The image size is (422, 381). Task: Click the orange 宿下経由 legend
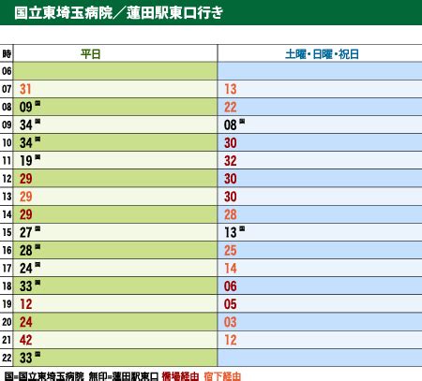(x=222, y=376)
